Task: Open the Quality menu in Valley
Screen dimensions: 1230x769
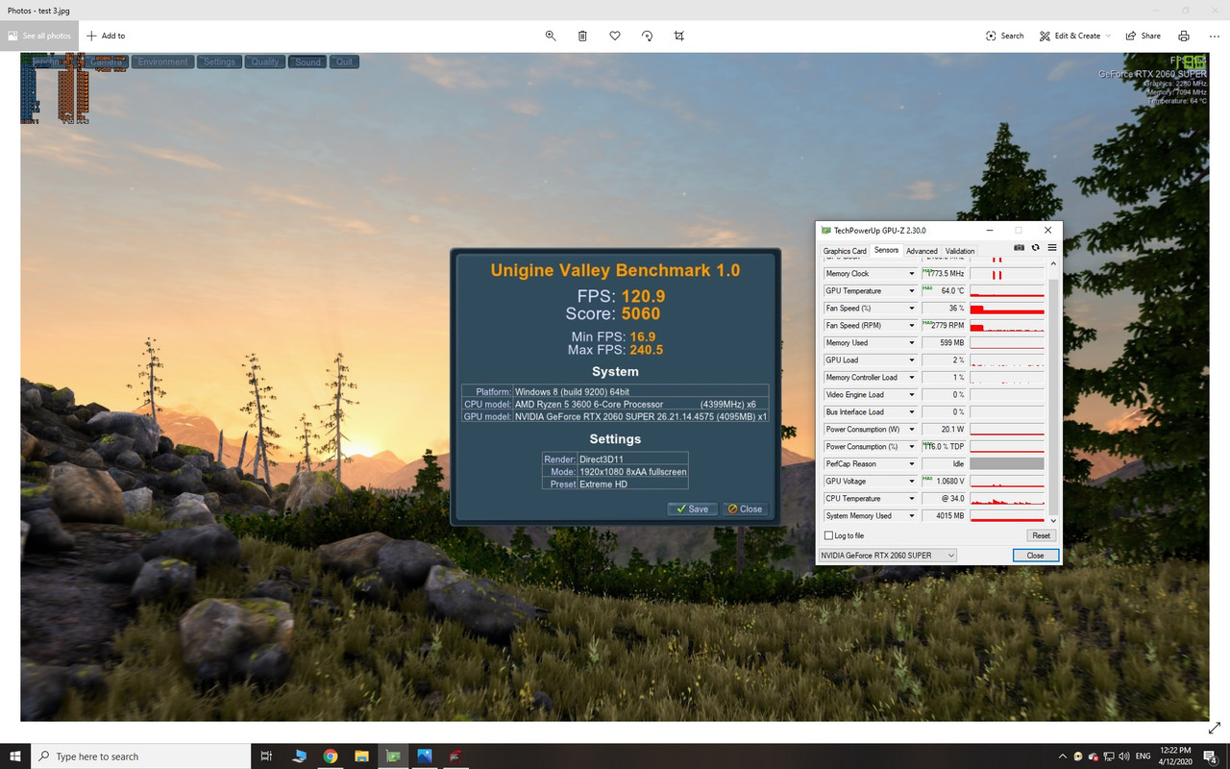Action: 265,62
